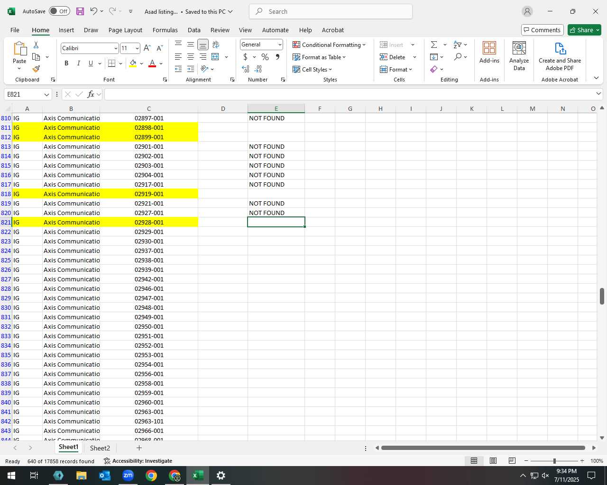This screenshot has width=607, height=485.
Task: Click Analyze Data
Action: 519,56
